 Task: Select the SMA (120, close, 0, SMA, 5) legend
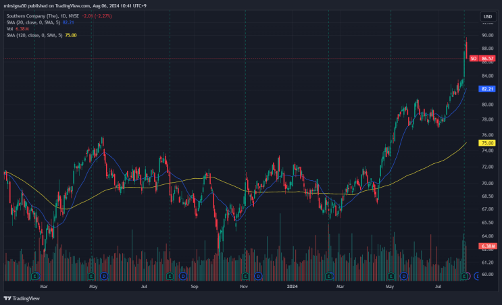tap(34, 35)
